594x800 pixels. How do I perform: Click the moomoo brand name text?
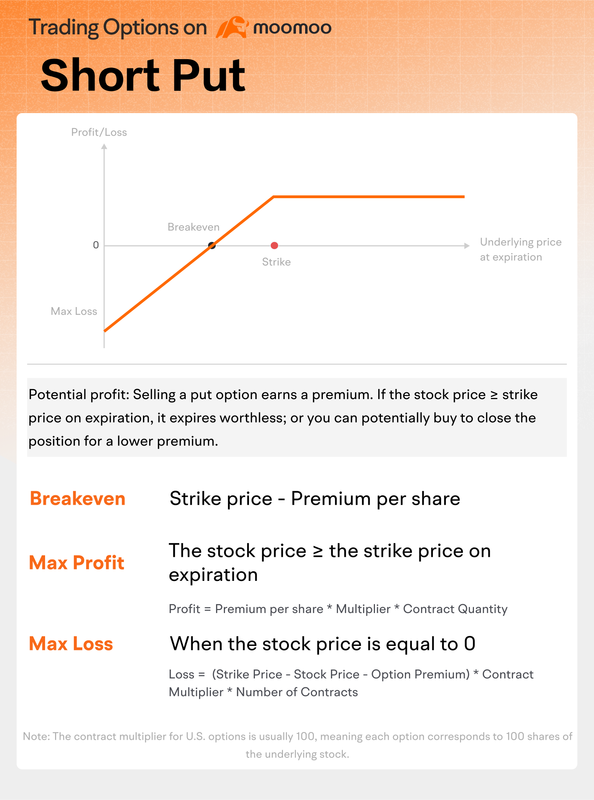292,28
